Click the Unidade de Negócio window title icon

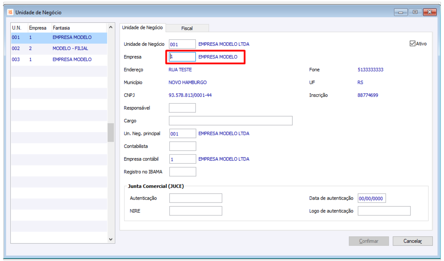10,12
